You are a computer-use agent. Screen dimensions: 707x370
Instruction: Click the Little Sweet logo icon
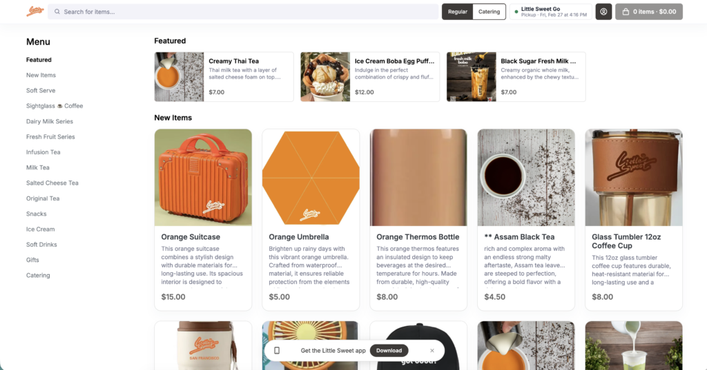35,11
